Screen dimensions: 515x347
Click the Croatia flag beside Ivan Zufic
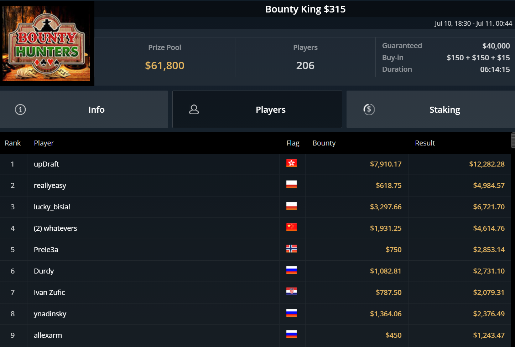291,292
